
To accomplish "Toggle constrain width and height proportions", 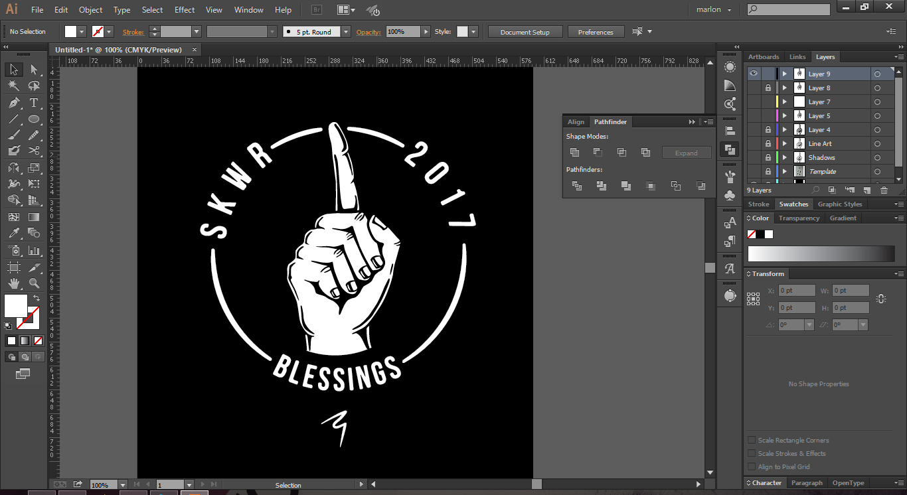I will point(881,299).
